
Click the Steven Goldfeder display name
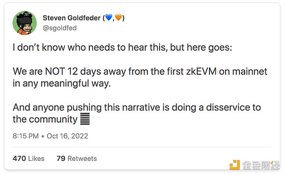click(x=72, y=18)
